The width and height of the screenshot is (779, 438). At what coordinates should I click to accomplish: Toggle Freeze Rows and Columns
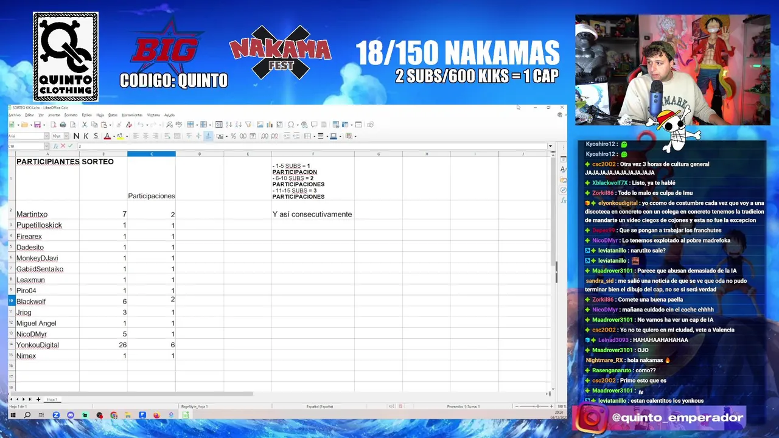point(345,125)
